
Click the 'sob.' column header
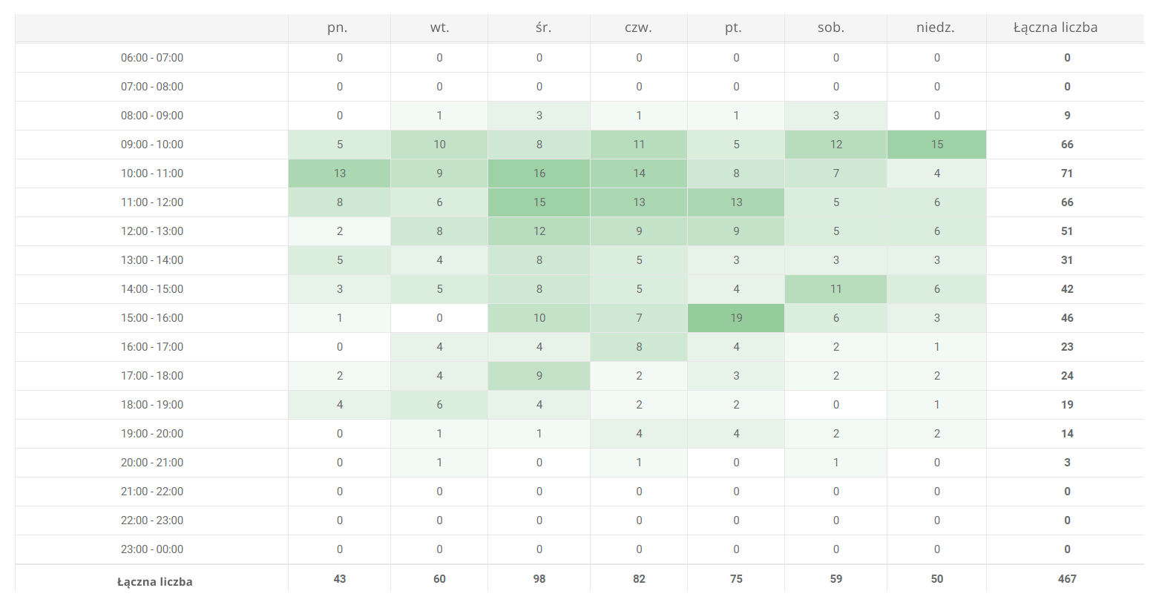coord(831,27)
